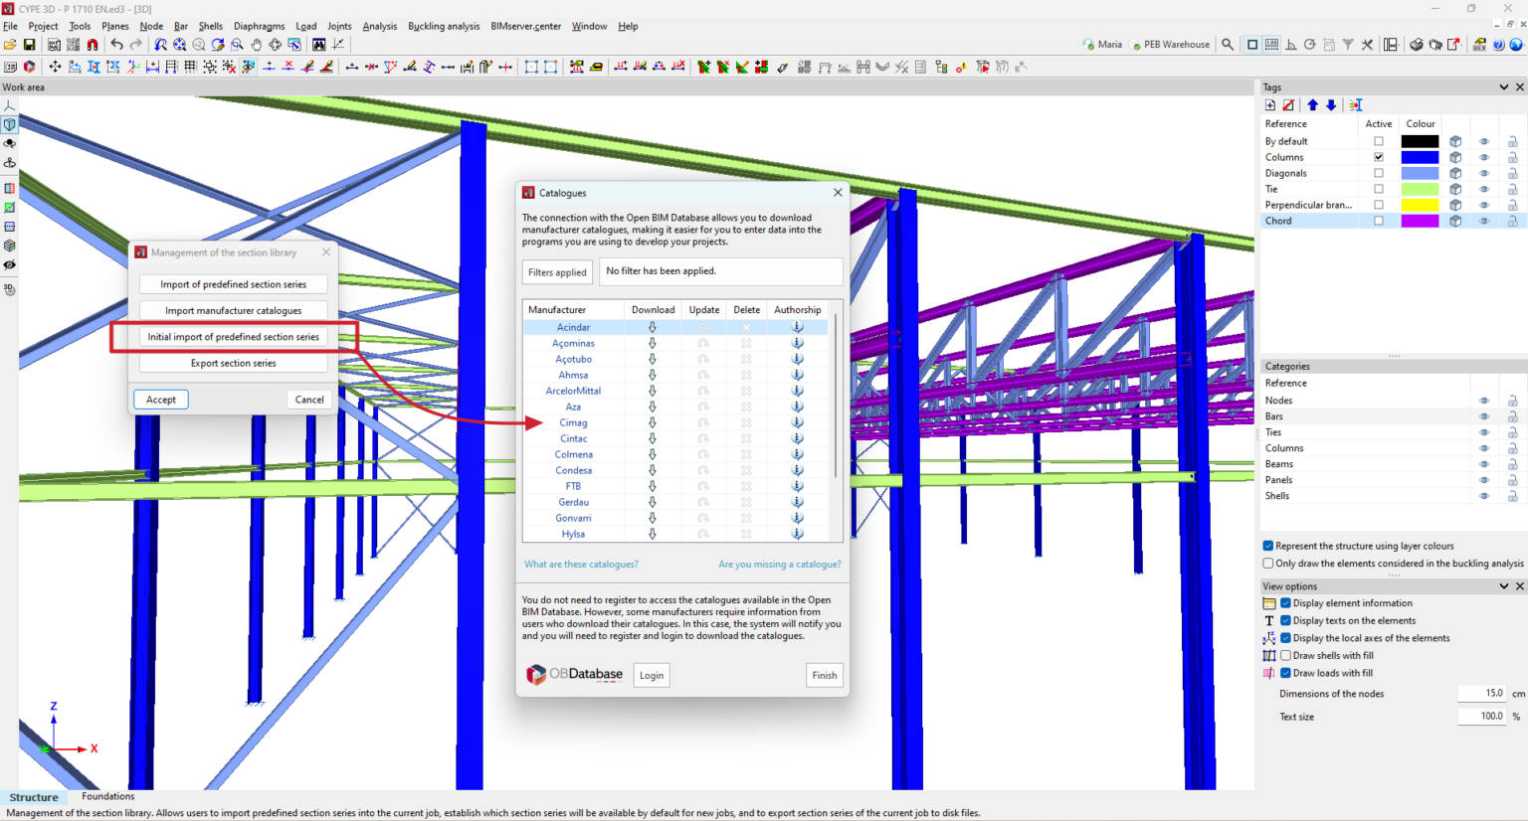Click the Save icon in the toolbar
Screen dimensions: 1528x821
pyautogui.click(x=30, y=45)
